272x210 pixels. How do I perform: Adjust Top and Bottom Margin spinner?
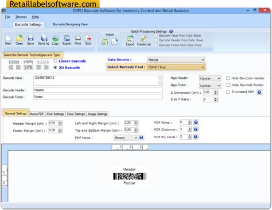[x=136, y=130]
